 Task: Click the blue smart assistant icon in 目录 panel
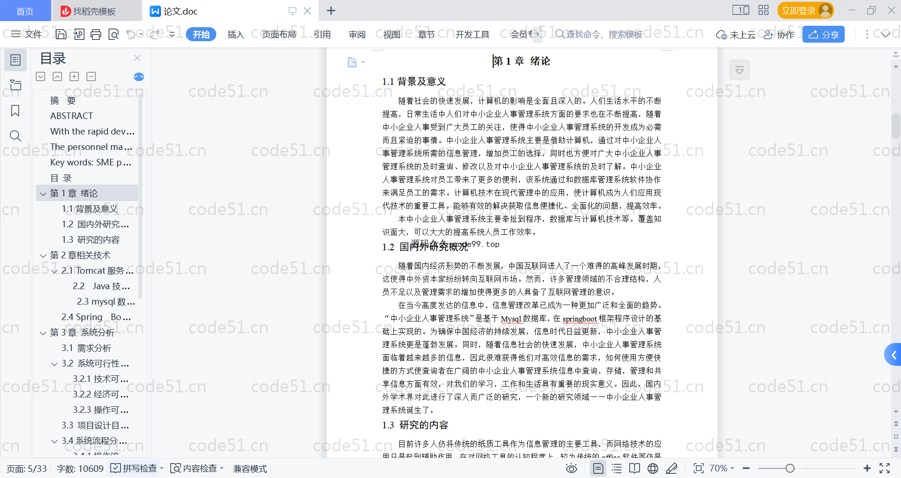click(139, 77)
